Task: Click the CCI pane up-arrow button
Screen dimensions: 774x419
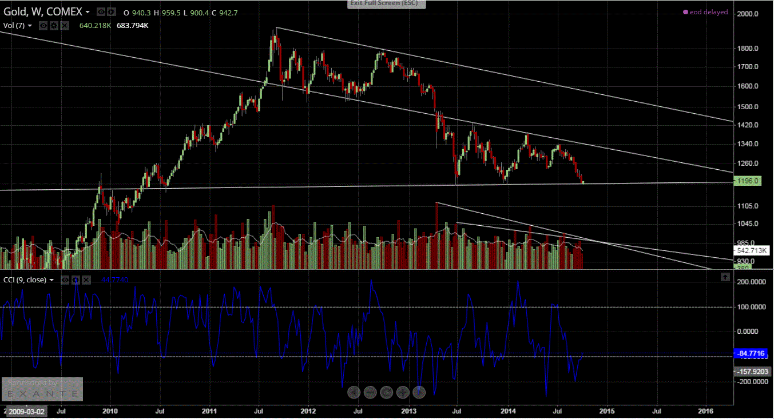Action: [x=725, y=277]
